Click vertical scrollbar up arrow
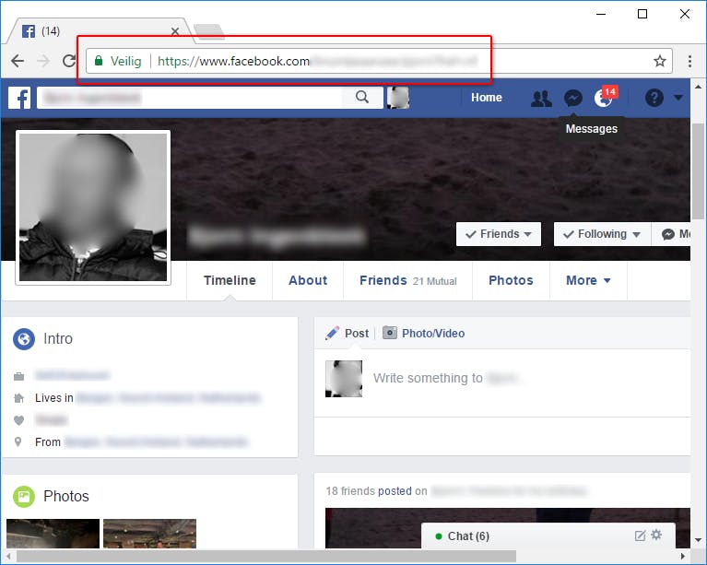 tap(698, 86)
